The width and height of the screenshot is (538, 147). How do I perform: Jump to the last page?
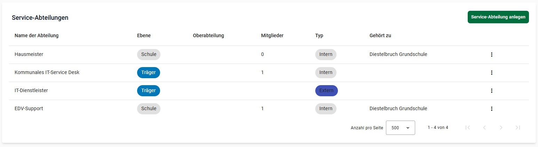(x=518, y=128)
